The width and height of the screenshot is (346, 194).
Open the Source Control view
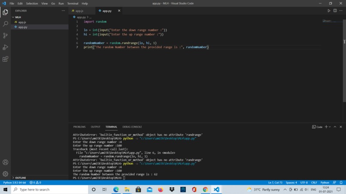[x=5, y=36]
